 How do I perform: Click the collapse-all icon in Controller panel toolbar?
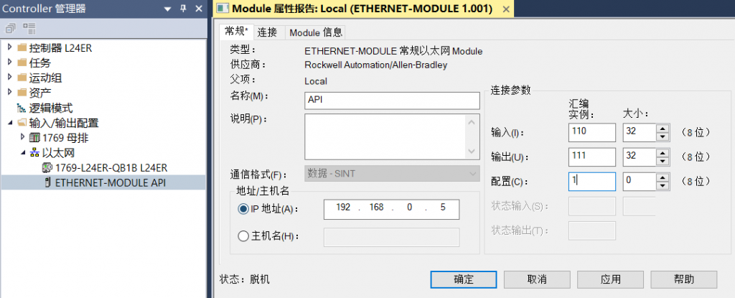[x=10, y=28]
